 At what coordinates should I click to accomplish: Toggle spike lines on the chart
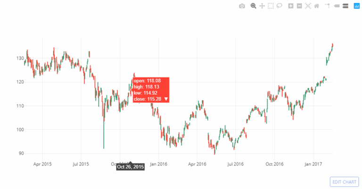328,6
